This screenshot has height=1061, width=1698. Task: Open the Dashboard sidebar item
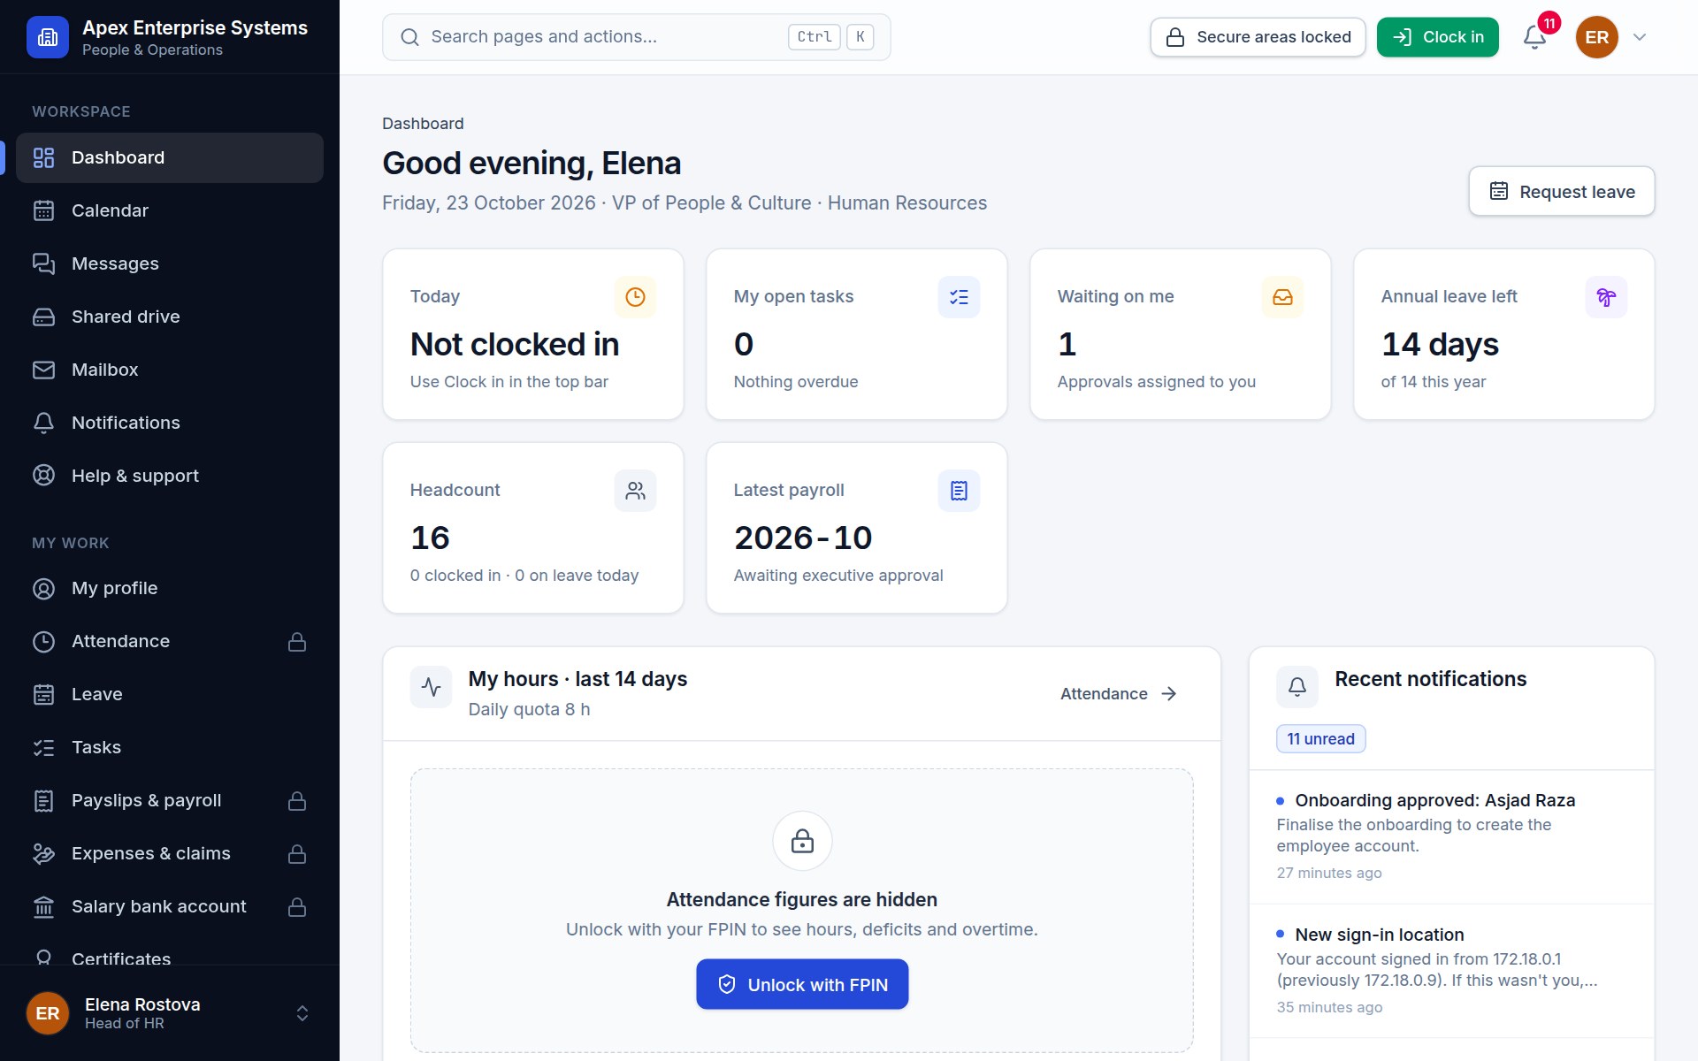pyautogui.click(x=170, y=157)
